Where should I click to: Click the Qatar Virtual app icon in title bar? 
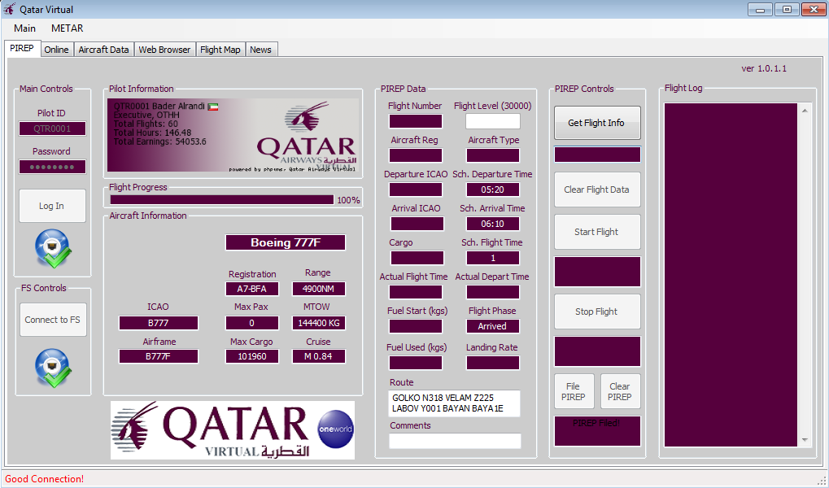(x=9, y=9)
